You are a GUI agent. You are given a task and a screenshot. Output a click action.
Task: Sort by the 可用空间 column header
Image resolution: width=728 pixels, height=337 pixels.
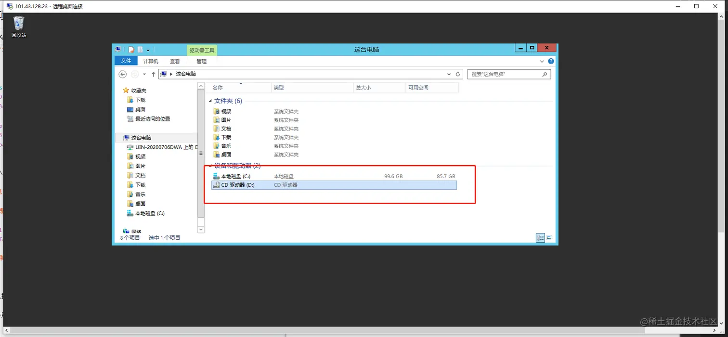coord(432,88)
